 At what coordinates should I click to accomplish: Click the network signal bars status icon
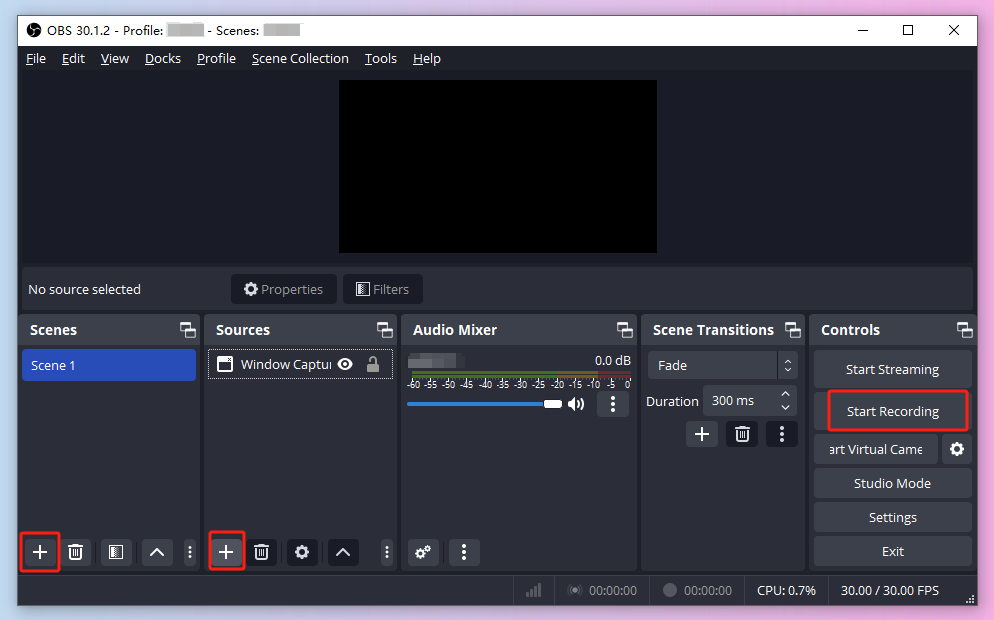click(533, 591)
